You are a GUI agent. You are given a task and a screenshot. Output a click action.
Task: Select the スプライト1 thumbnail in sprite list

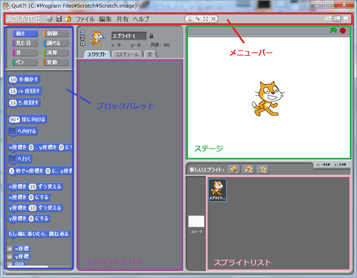pos(217,190)
